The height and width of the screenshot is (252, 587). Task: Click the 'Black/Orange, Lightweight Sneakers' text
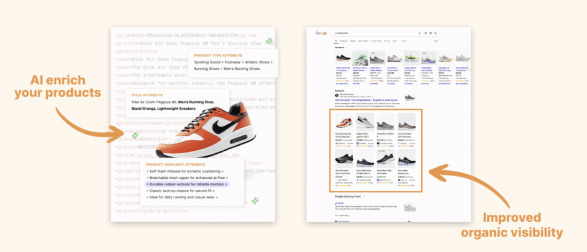163,108
